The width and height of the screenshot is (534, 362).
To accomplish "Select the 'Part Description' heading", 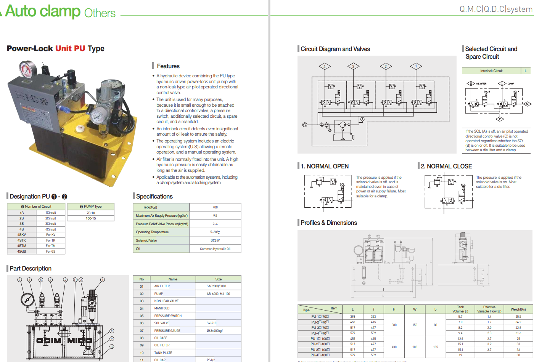I will [x=31, y=268].
